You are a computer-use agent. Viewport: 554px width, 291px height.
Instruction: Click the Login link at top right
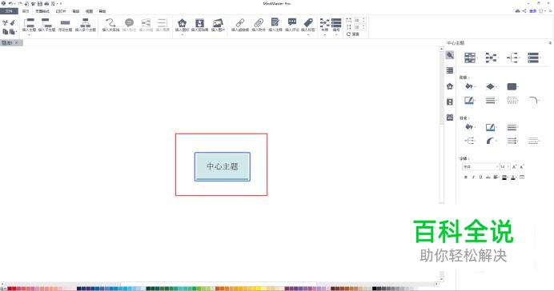(533, 11)
